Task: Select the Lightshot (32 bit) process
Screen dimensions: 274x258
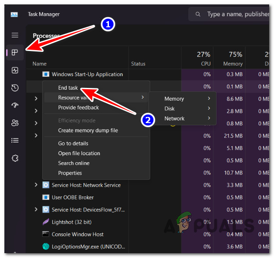Action: click(x=72, y=222)
